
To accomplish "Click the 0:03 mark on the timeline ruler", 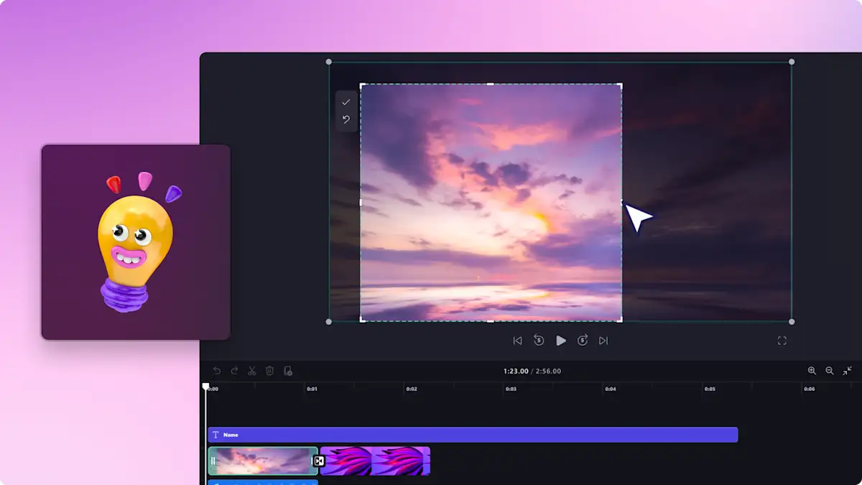I will (511, 388).
